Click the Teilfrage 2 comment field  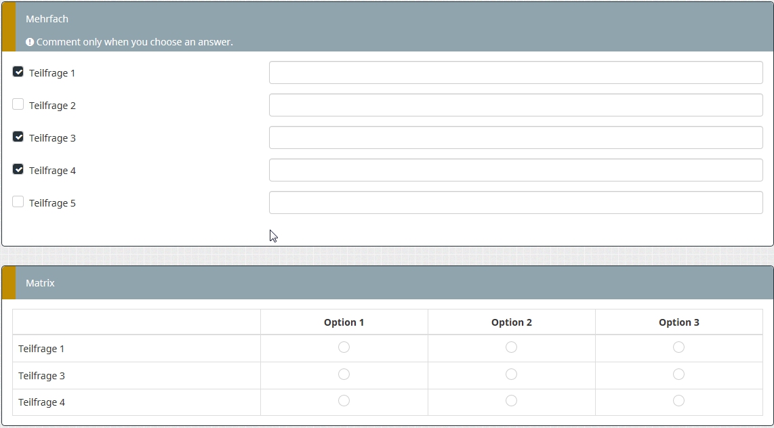516,105
